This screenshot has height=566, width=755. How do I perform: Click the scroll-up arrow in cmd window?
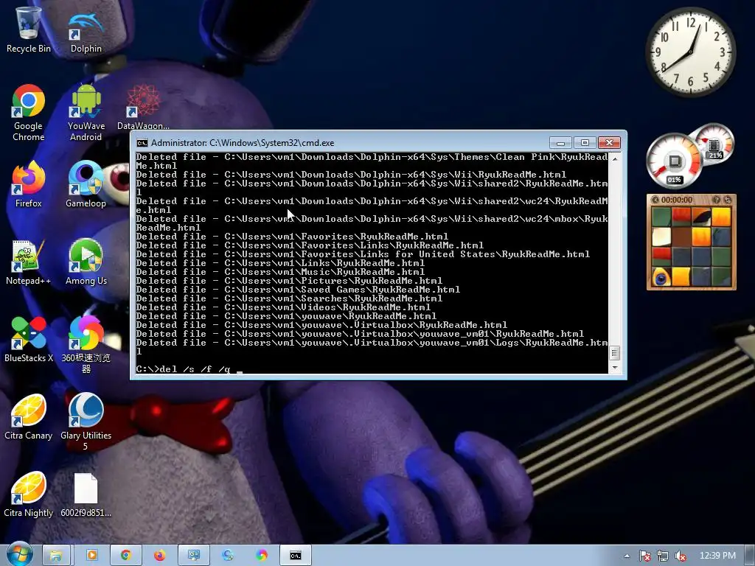tap(614, 158)
